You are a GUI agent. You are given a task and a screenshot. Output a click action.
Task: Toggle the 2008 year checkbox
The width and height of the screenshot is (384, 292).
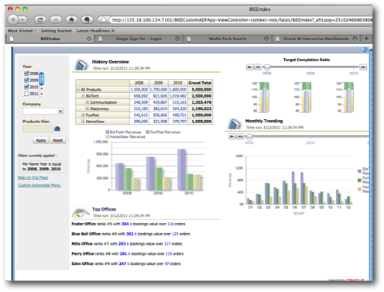point(26,74)
